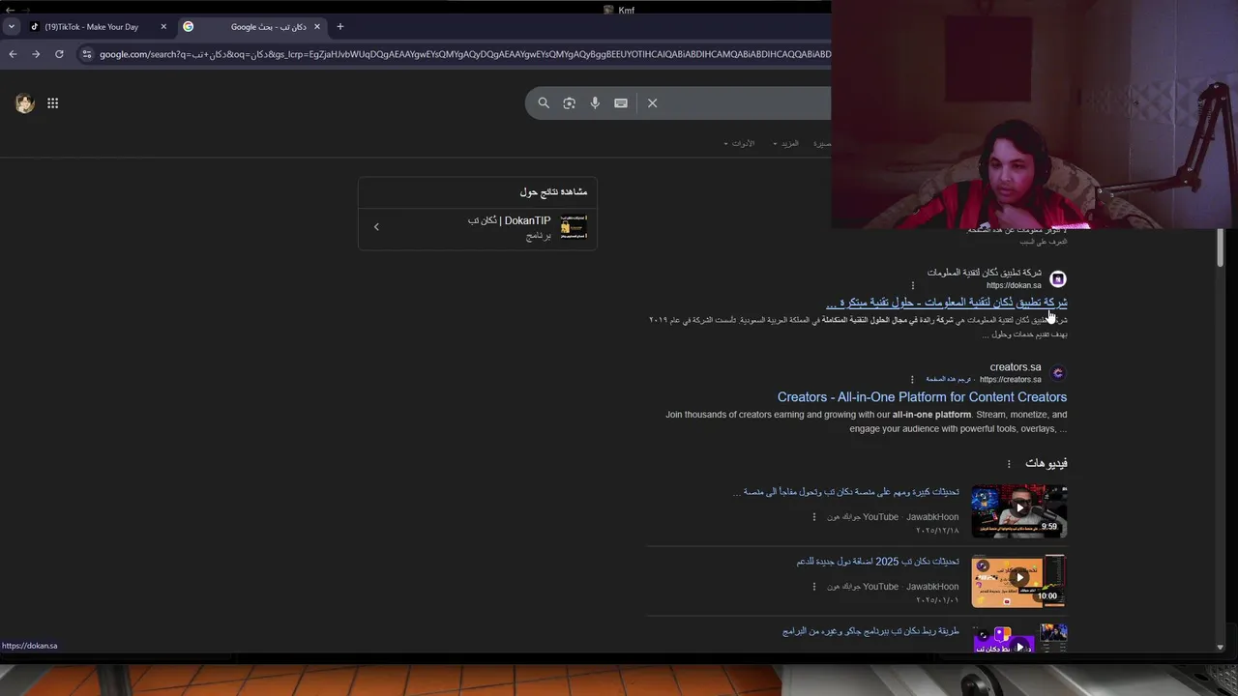
Task: Open the on-screen keyboard icon
Action: (621, 103)
